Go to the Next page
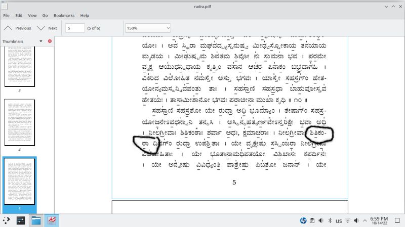The image size is (405, 227). [47, 28]
